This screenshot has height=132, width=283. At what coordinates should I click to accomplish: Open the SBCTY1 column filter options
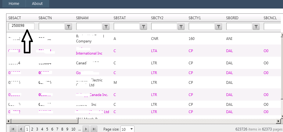(x=219, y=27)
